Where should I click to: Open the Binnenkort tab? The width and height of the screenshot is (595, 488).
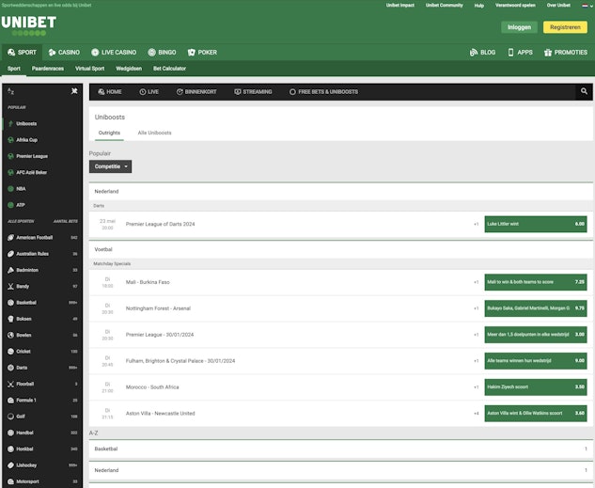(196, 92)
